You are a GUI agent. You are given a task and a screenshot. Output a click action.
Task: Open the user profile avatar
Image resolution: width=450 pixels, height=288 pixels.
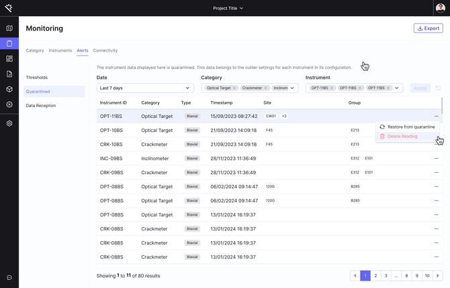(440, 8)
